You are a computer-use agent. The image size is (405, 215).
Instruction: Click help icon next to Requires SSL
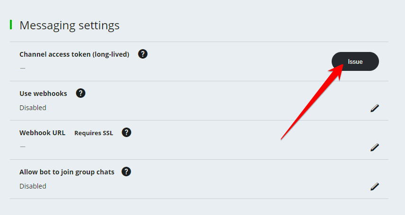click(x=126, y=132)
